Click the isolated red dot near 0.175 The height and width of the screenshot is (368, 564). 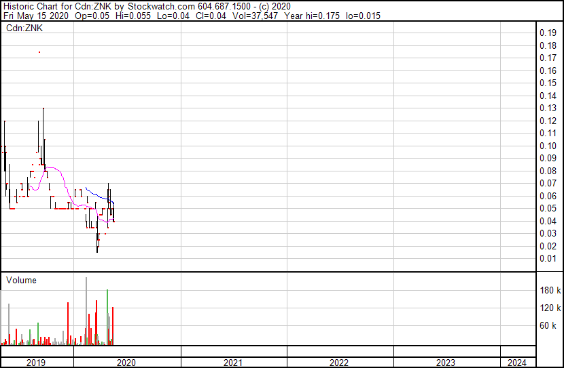[x=39, y=52]
